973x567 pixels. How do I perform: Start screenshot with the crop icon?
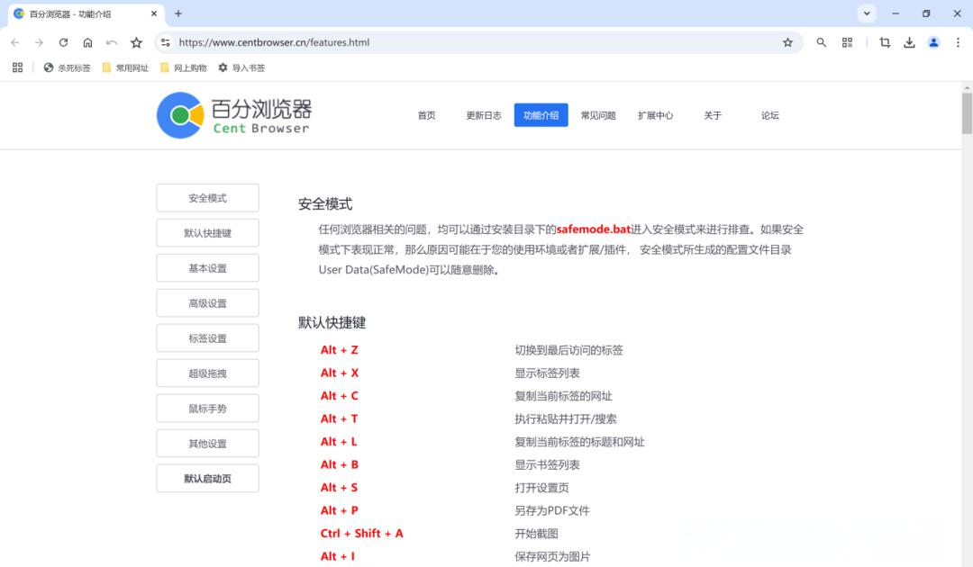pos(885,42)
